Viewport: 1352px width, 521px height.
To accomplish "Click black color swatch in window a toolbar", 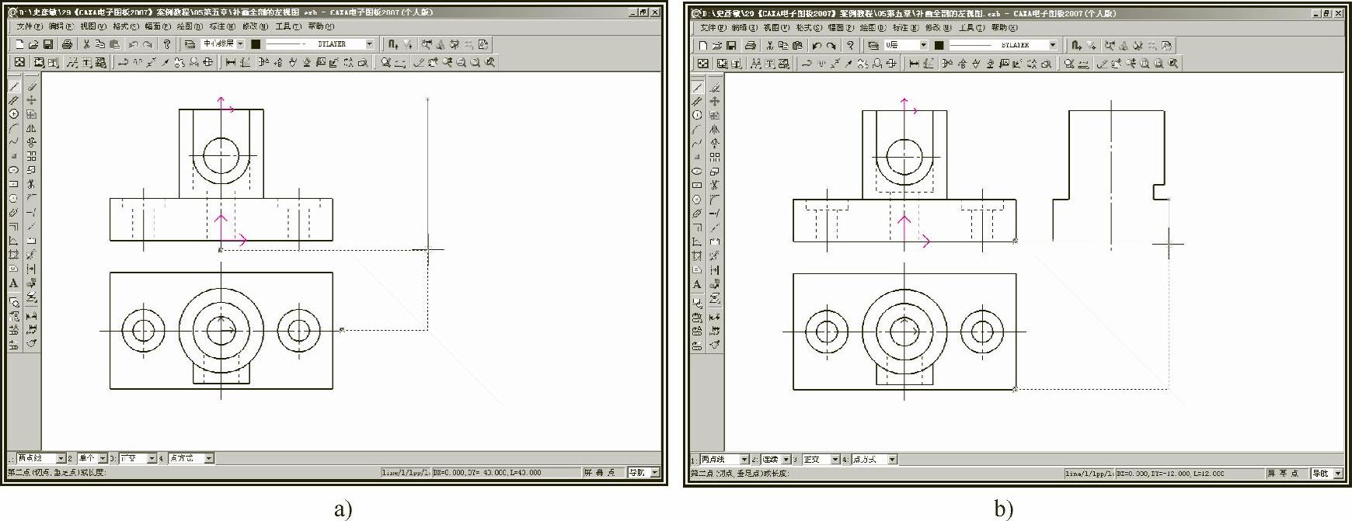I will click(x=255, y=44).
